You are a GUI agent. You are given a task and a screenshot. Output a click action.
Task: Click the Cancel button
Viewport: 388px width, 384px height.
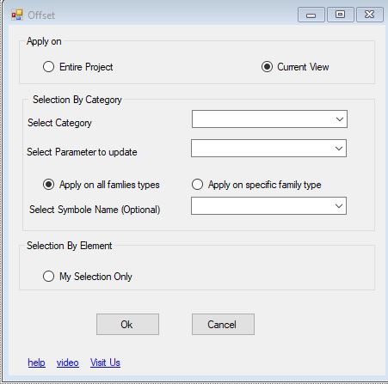point(223,324)
